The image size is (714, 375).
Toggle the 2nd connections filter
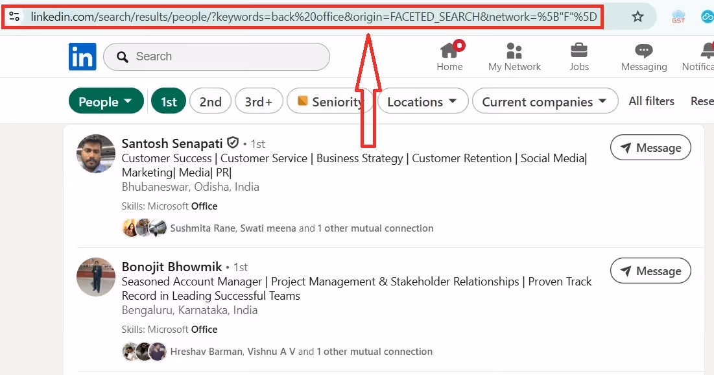click(210, 101)
